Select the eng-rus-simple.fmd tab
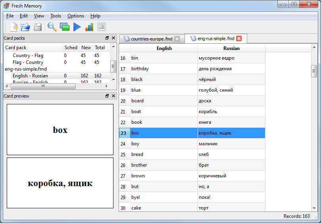Viewport: 321px width, 223px height. (x=215, y=38)
